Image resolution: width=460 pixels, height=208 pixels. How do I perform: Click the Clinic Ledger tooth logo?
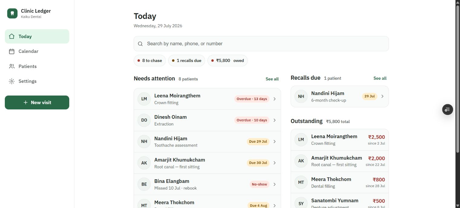coord(12,13)
